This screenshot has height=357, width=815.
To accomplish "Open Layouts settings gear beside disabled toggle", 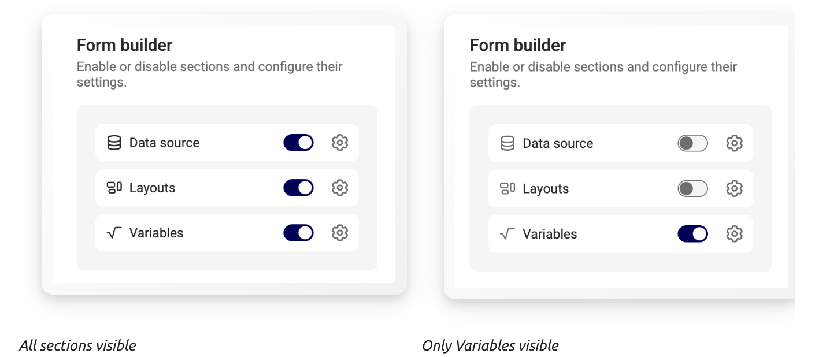I will pyautogui.click(x=734, y=188).
